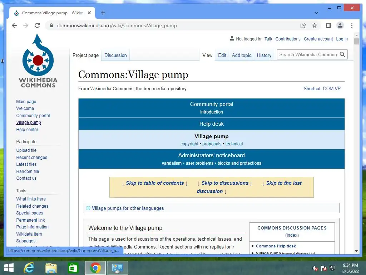Click the technical sub-link
This screenshot has height=275, width=366.
pyautogui.click(x=234, y=144)
